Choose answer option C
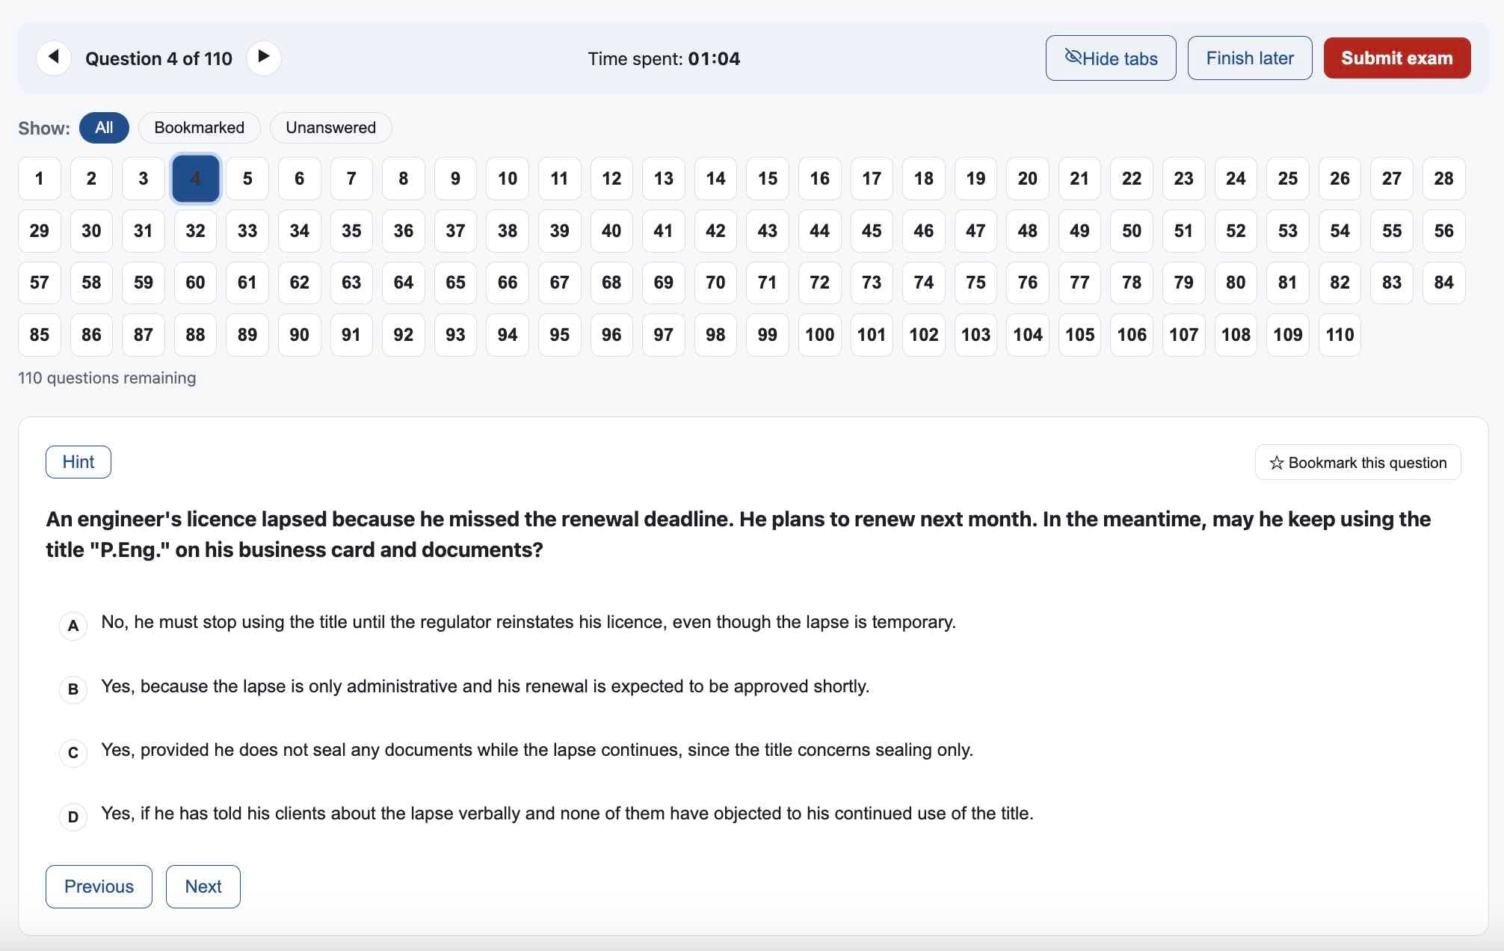Viewport: 1504px width, 951px height. point(73,753)
